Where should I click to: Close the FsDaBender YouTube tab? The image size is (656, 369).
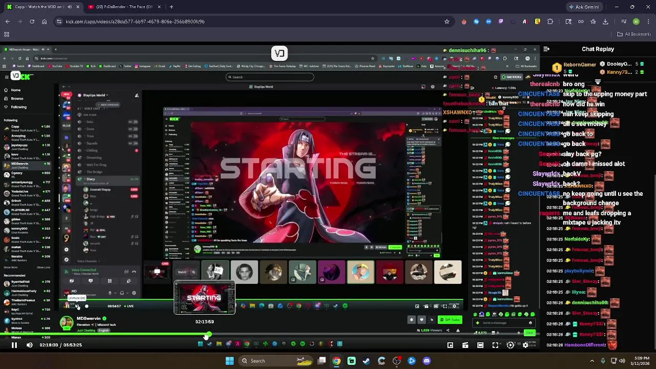[x=159, y=7]
